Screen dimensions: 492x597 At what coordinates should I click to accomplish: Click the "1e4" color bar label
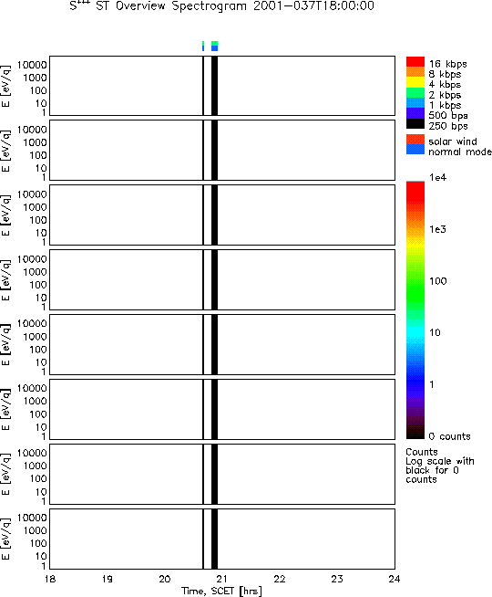coord(437,177)
